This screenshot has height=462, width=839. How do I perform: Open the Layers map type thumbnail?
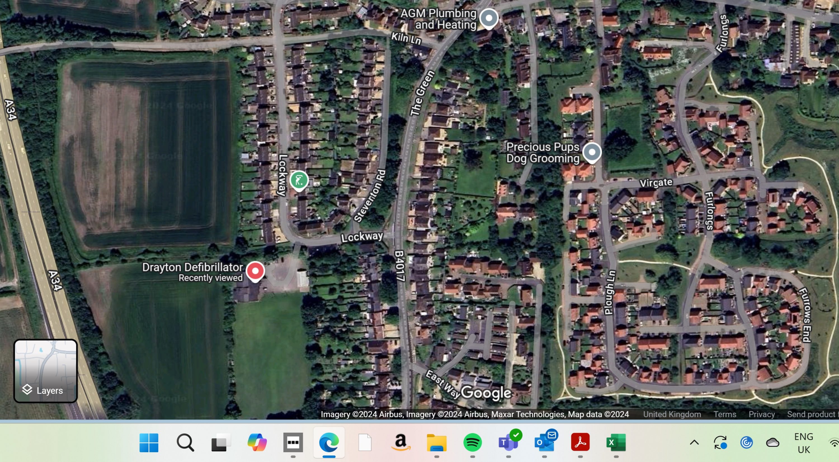tap(45, 371)
